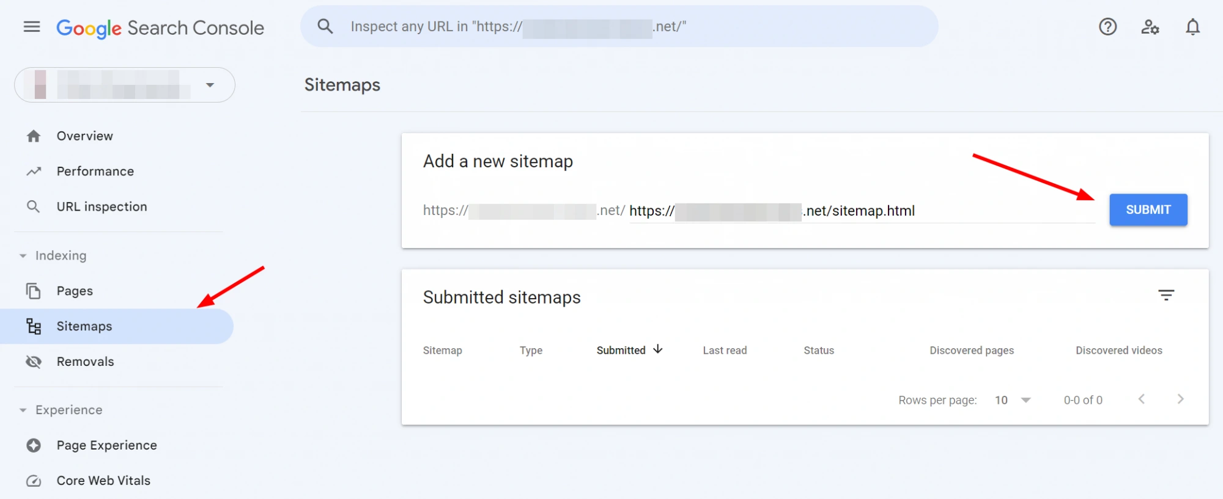This screenshot has width=1223, height=499.
Task: Go to next page of sitemaps
Action: coord(1180,399)
